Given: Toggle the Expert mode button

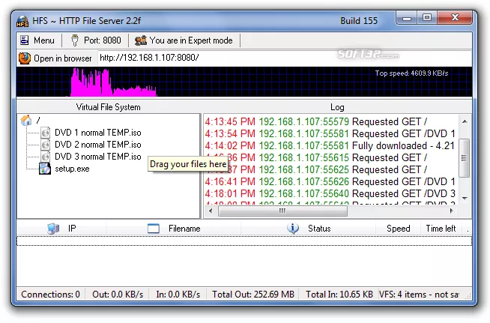Looking at the screenshot, I should (184, 40).
